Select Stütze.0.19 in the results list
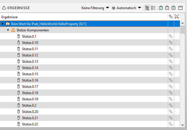Image resolution: width=187 pixels, height=130 pixels. 90,99
